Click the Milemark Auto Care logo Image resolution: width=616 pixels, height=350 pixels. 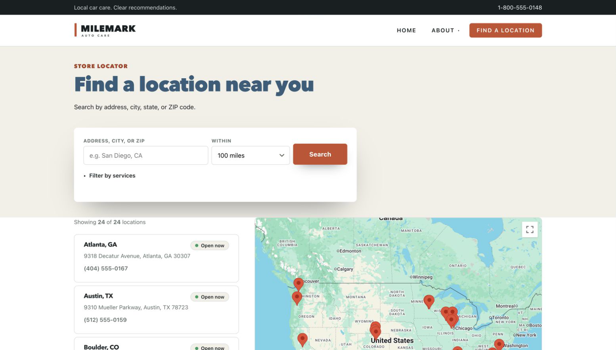(105, 30)
